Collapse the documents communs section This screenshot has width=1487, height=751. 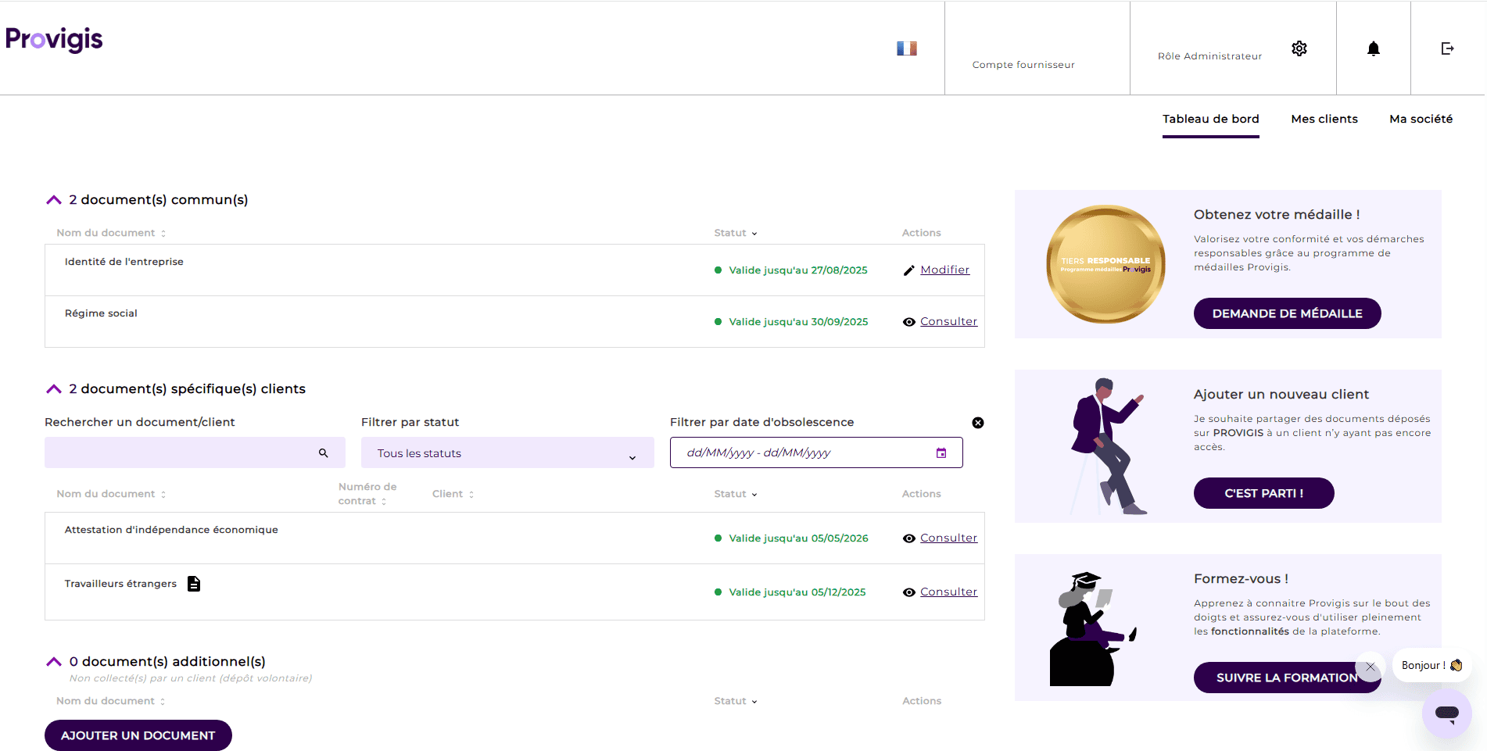(x=54, y=200)
